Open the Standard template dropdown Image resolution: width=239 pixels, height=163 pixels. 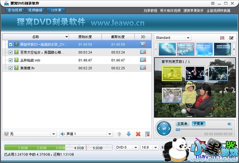click(x=173, y=38)
